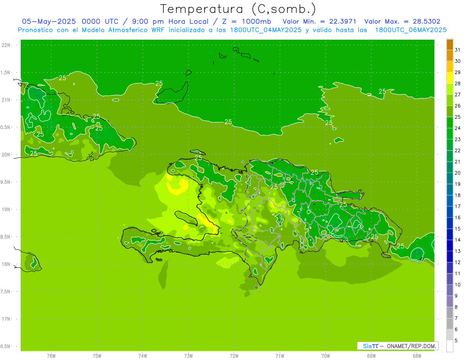The width and height of the screenshot is (468, 361).
Task: Click the yellow legend swatch between 28 and 29
Action: coord(450,77)
